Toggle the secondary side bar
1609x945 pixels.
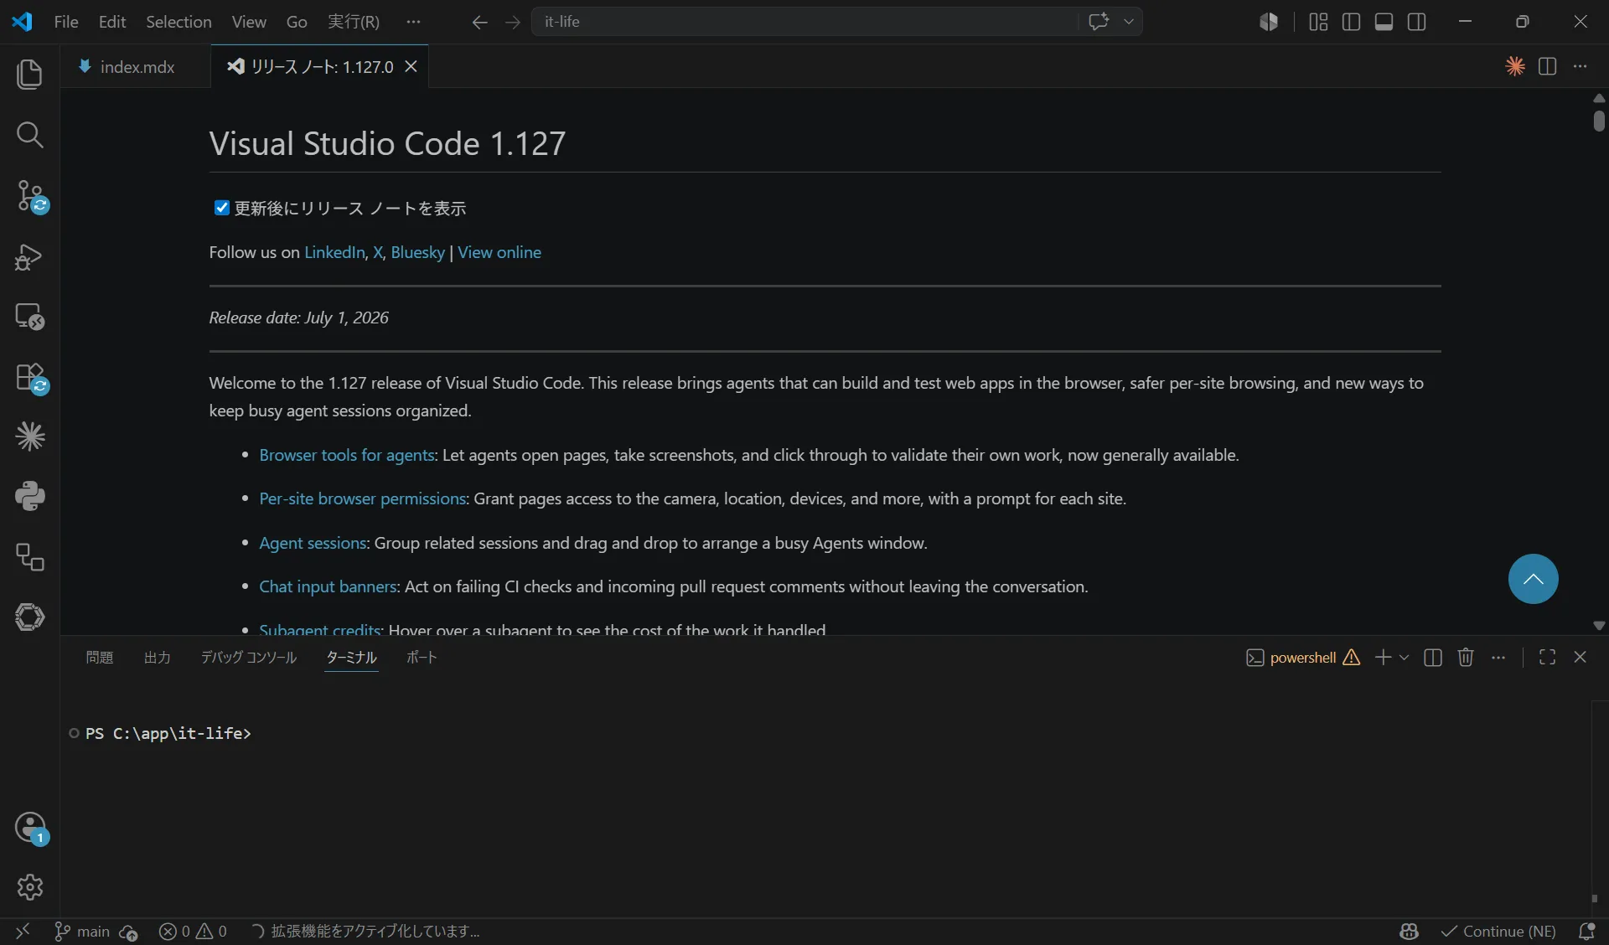tap(1417, 22)
